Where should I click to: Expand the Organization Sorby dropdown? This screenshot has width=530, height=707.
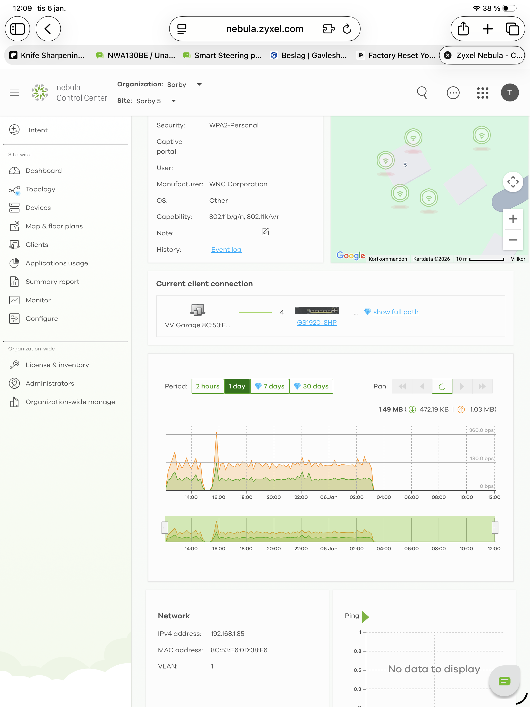(199, 84)
